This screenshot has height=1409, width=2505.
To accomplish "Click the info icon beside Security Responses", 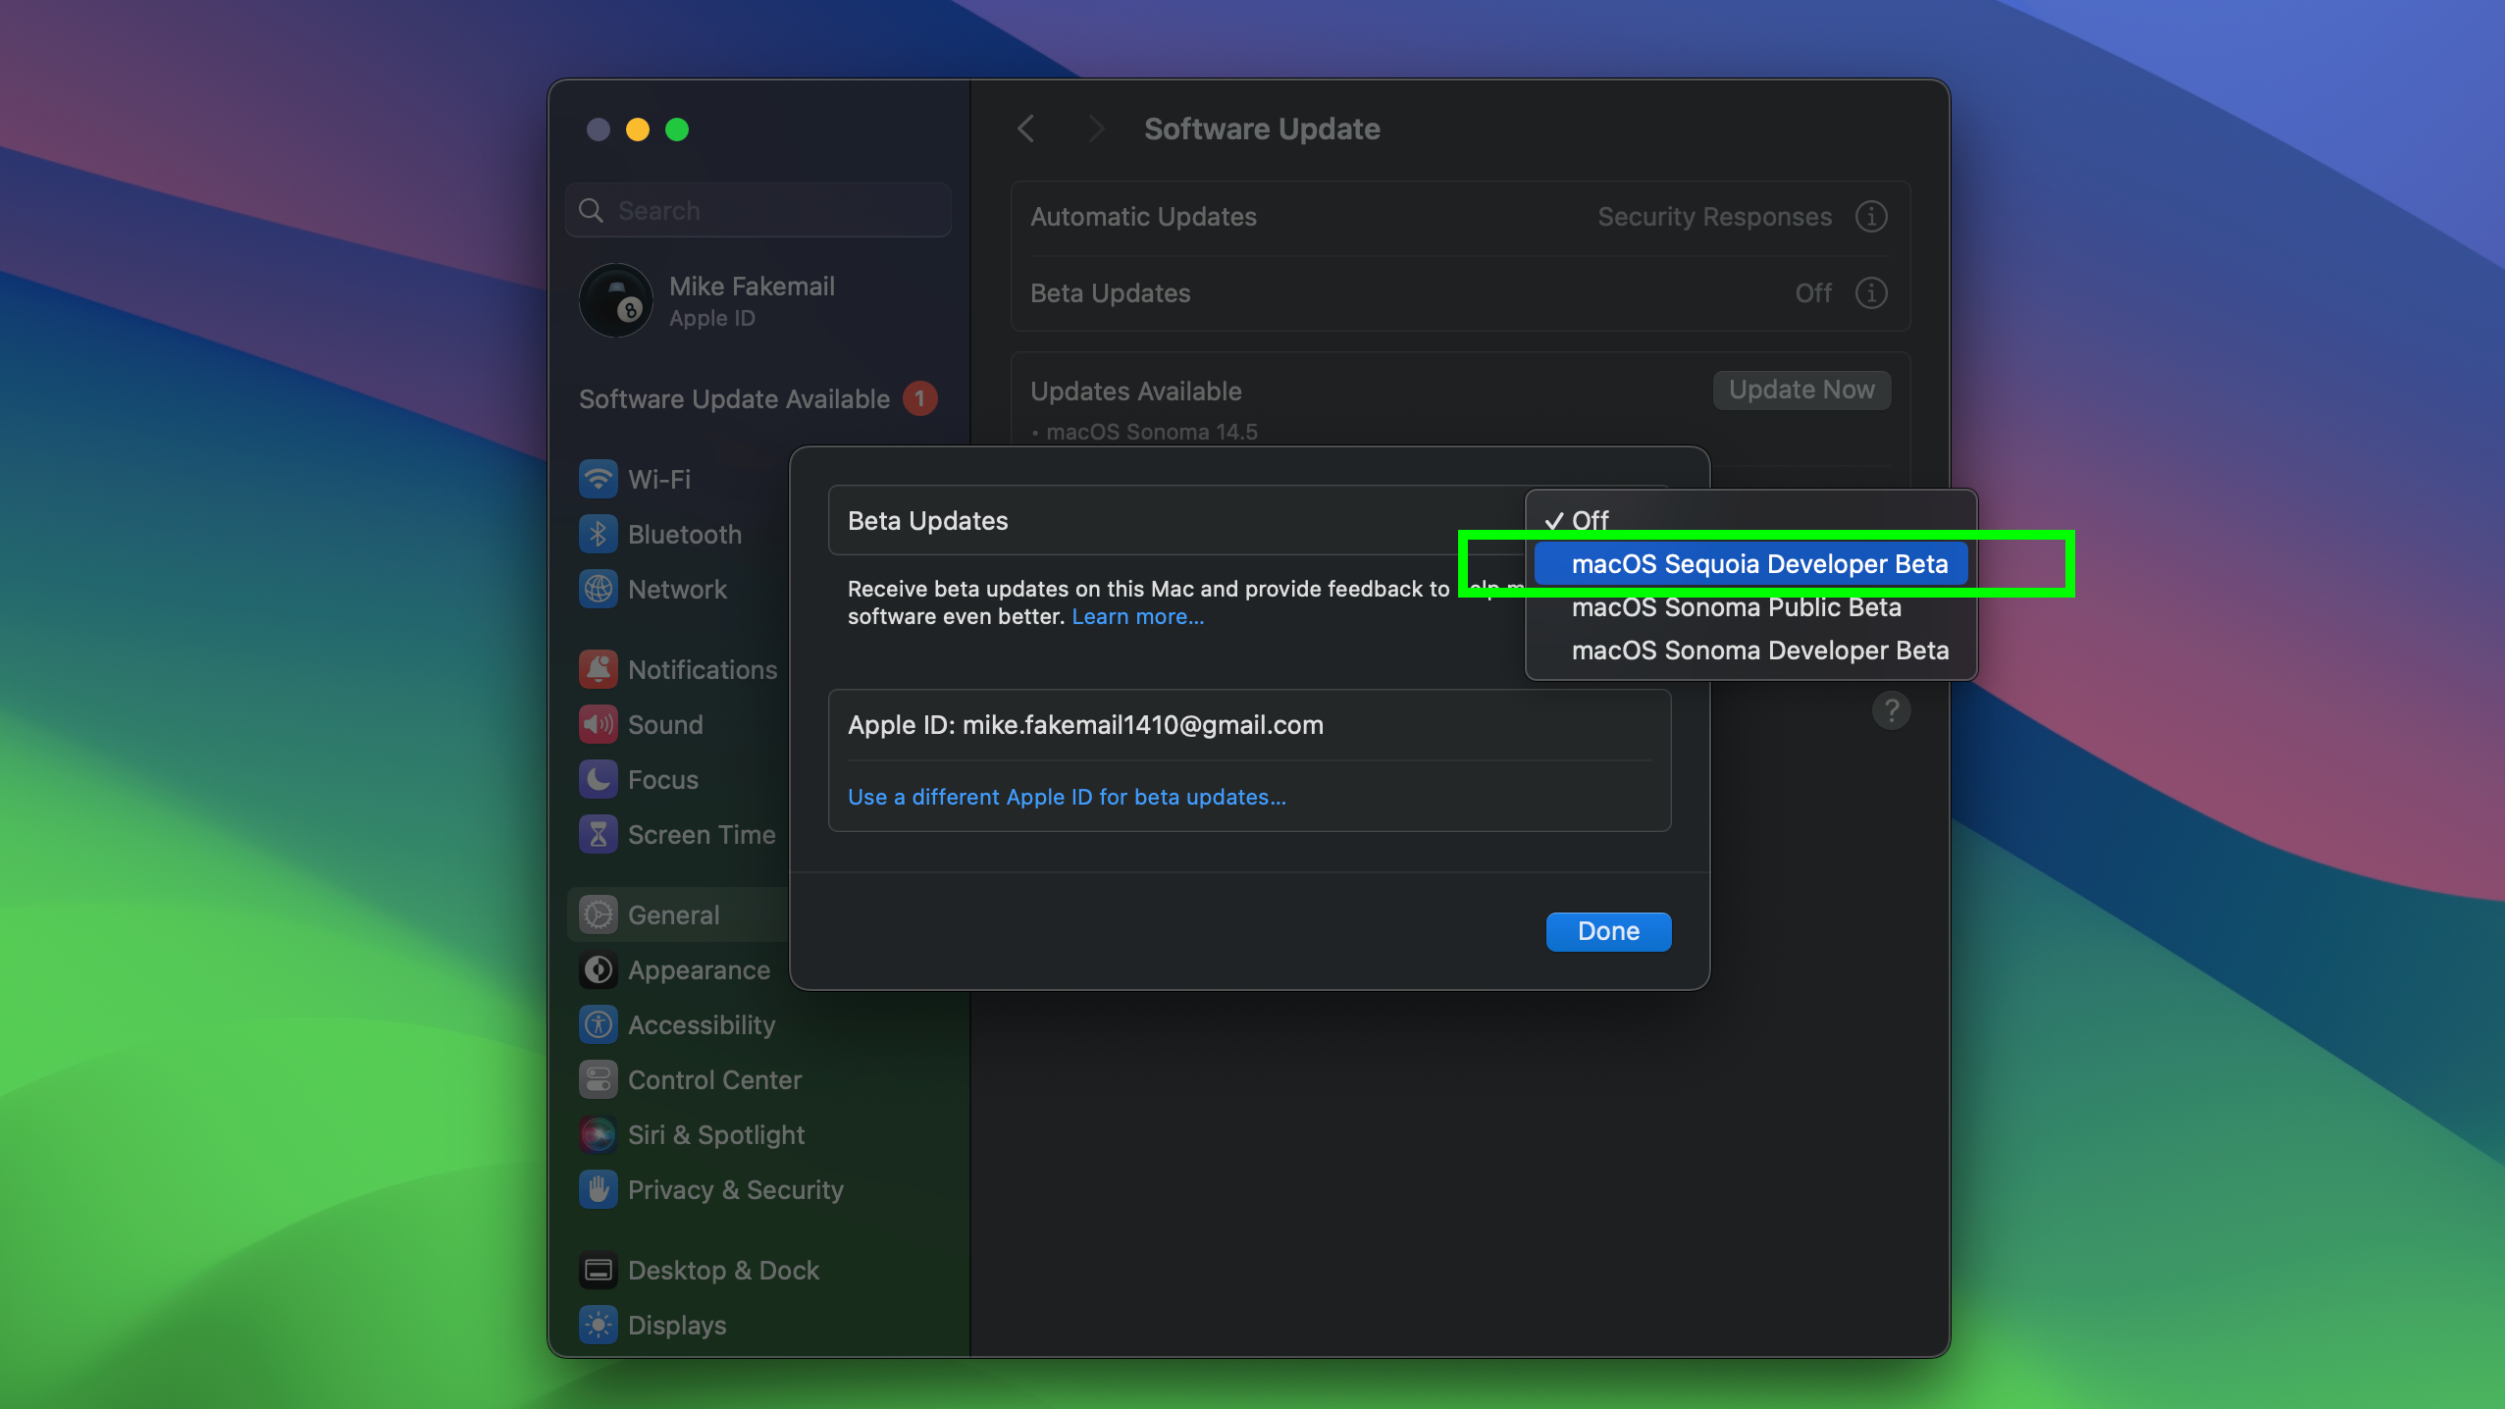I will coord(1870,217).
